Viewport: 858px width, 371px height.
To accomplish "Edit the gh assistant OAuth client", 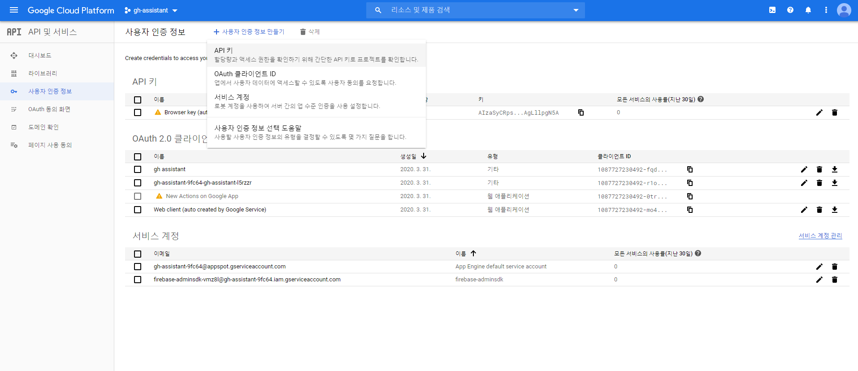I will click(804, 169).
